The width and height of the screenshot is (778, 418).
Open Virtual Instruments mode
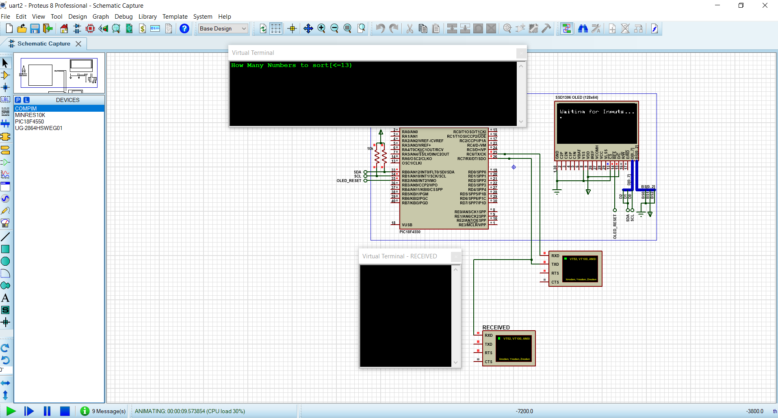point(5,223)
